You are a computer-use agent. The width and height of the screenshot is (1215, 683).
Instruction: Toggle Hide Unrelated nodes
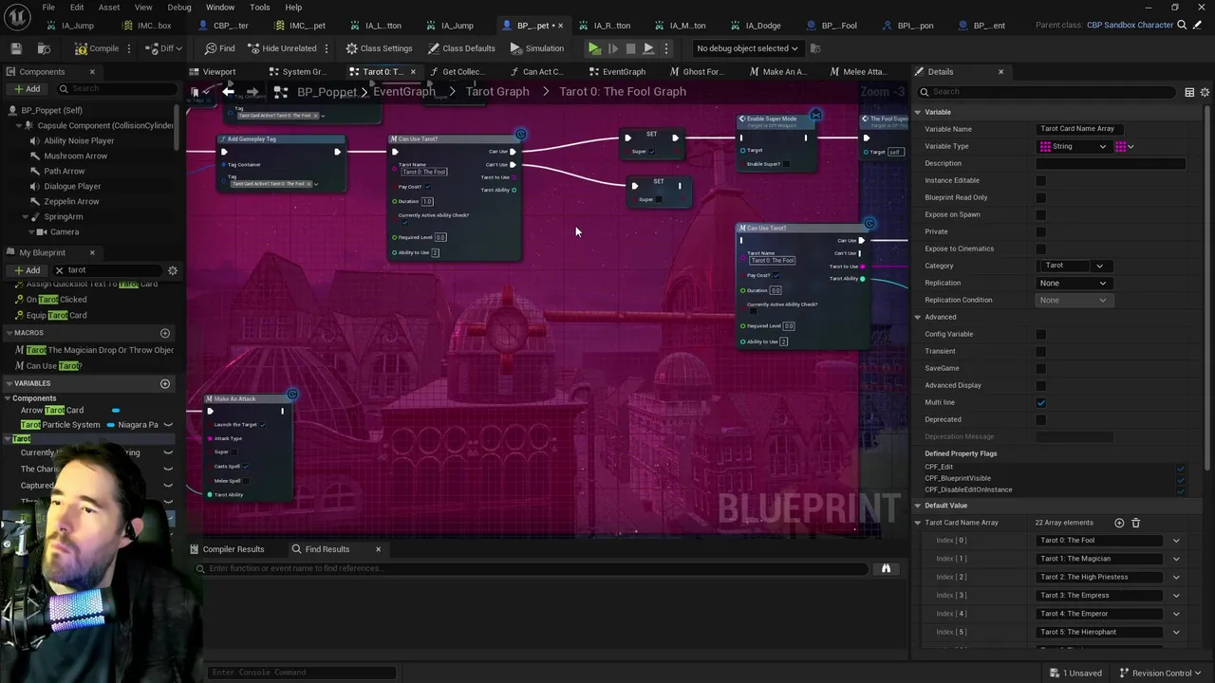pos(282,48)
